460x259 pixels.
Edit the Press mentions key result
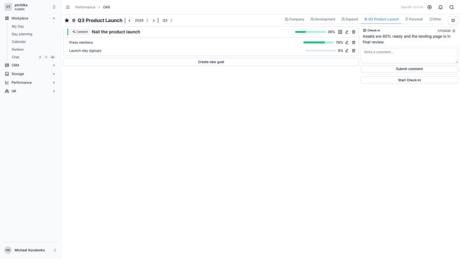[347, 43]
